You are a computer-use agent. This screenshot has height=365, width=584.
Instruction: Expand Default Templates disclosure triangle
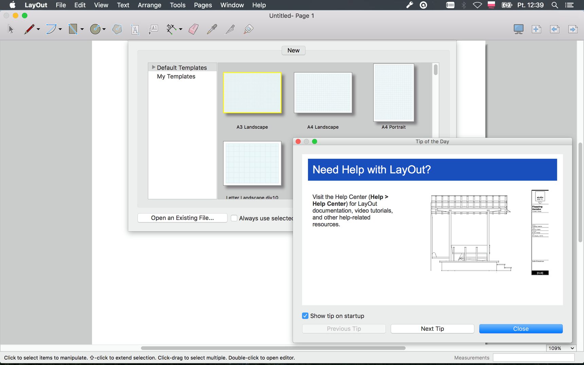(153, 67)
